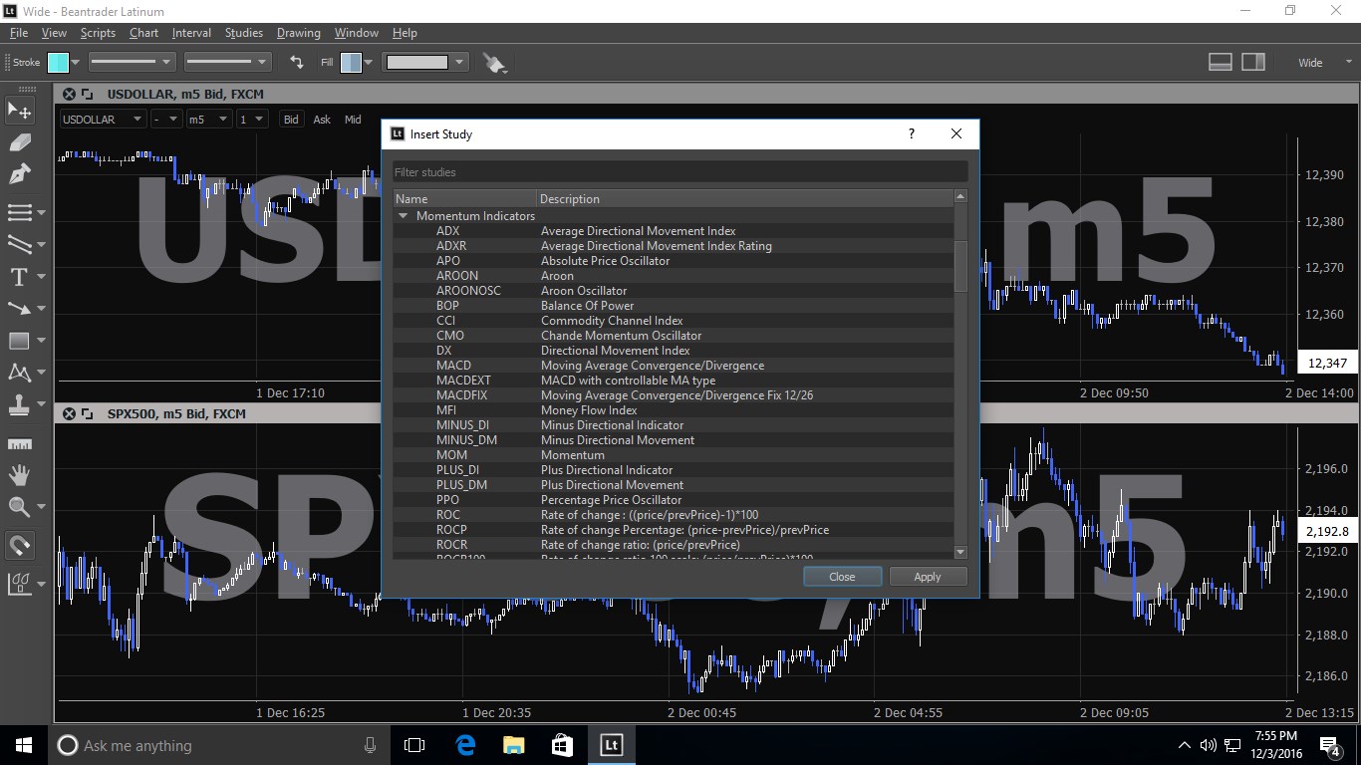Collapse the Momentum Indicators group
Image resolution: width=1361 pixels, height=765 pixels.
[x=404, y=216]
